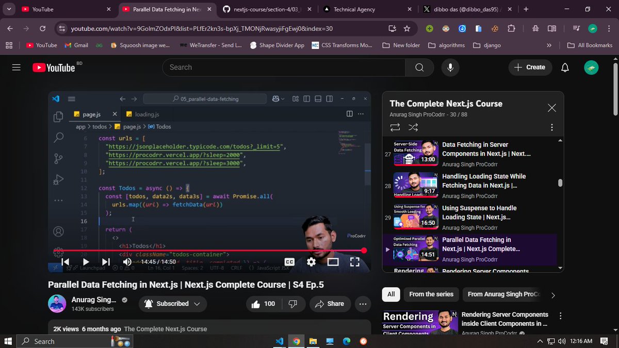Open the video player settings gear
619x348 pixels.
pyautogui.click(x=311, y=262)
